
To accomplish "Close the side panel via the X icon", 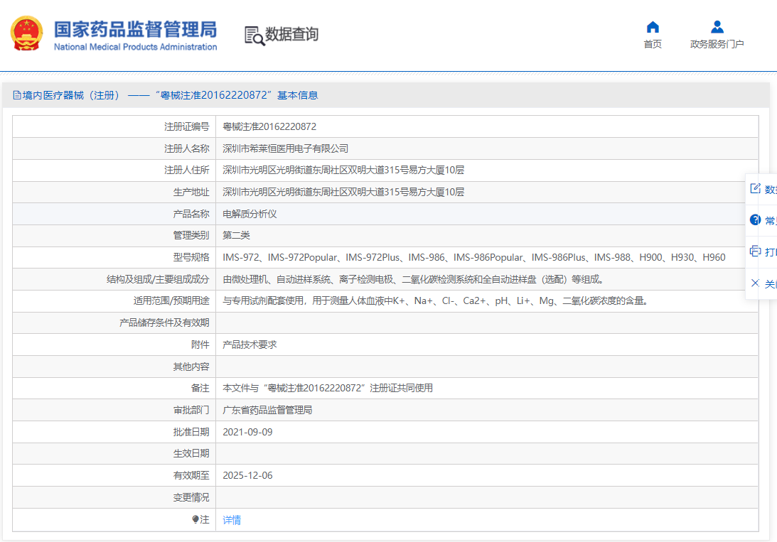I will click(755, 283).
